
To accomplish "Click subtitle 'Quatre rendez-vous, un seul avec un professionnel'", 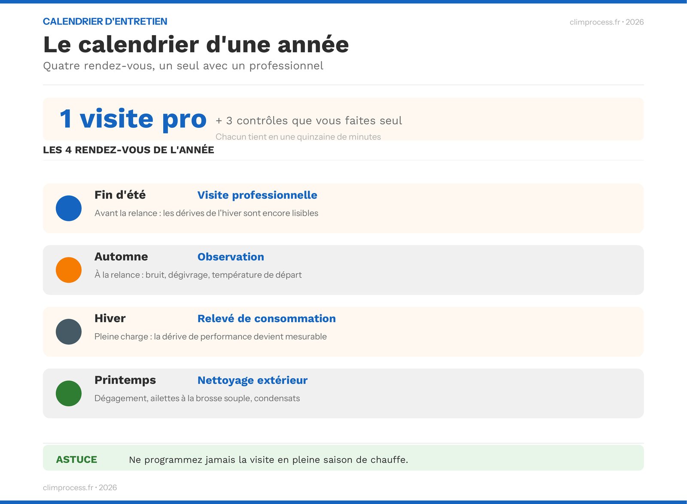I will pos(183,66).
